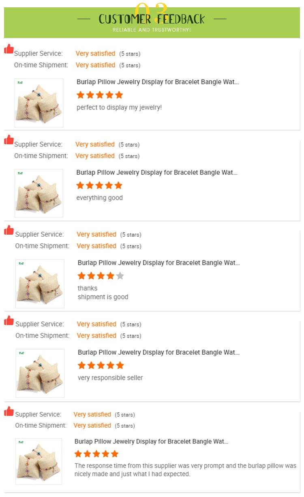Open Burlap Pillow title in the last review
Viewport: 304px width, 497px height.
tap(151, 441)
